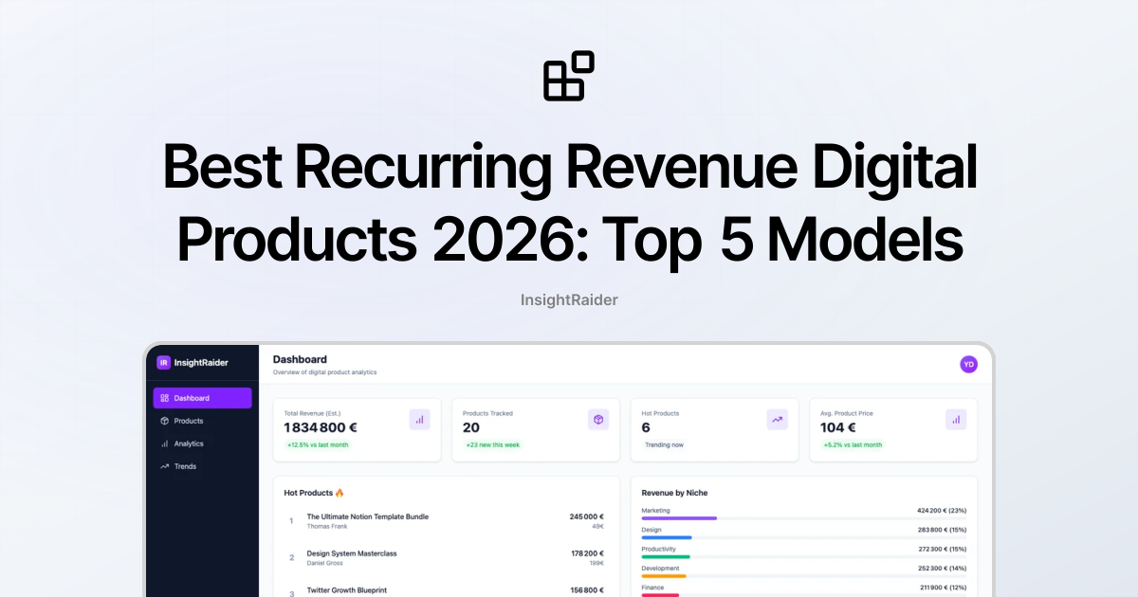1138x597 pixels.
Task: Click the Marketing niche purple bar
Action: point(679,518)
